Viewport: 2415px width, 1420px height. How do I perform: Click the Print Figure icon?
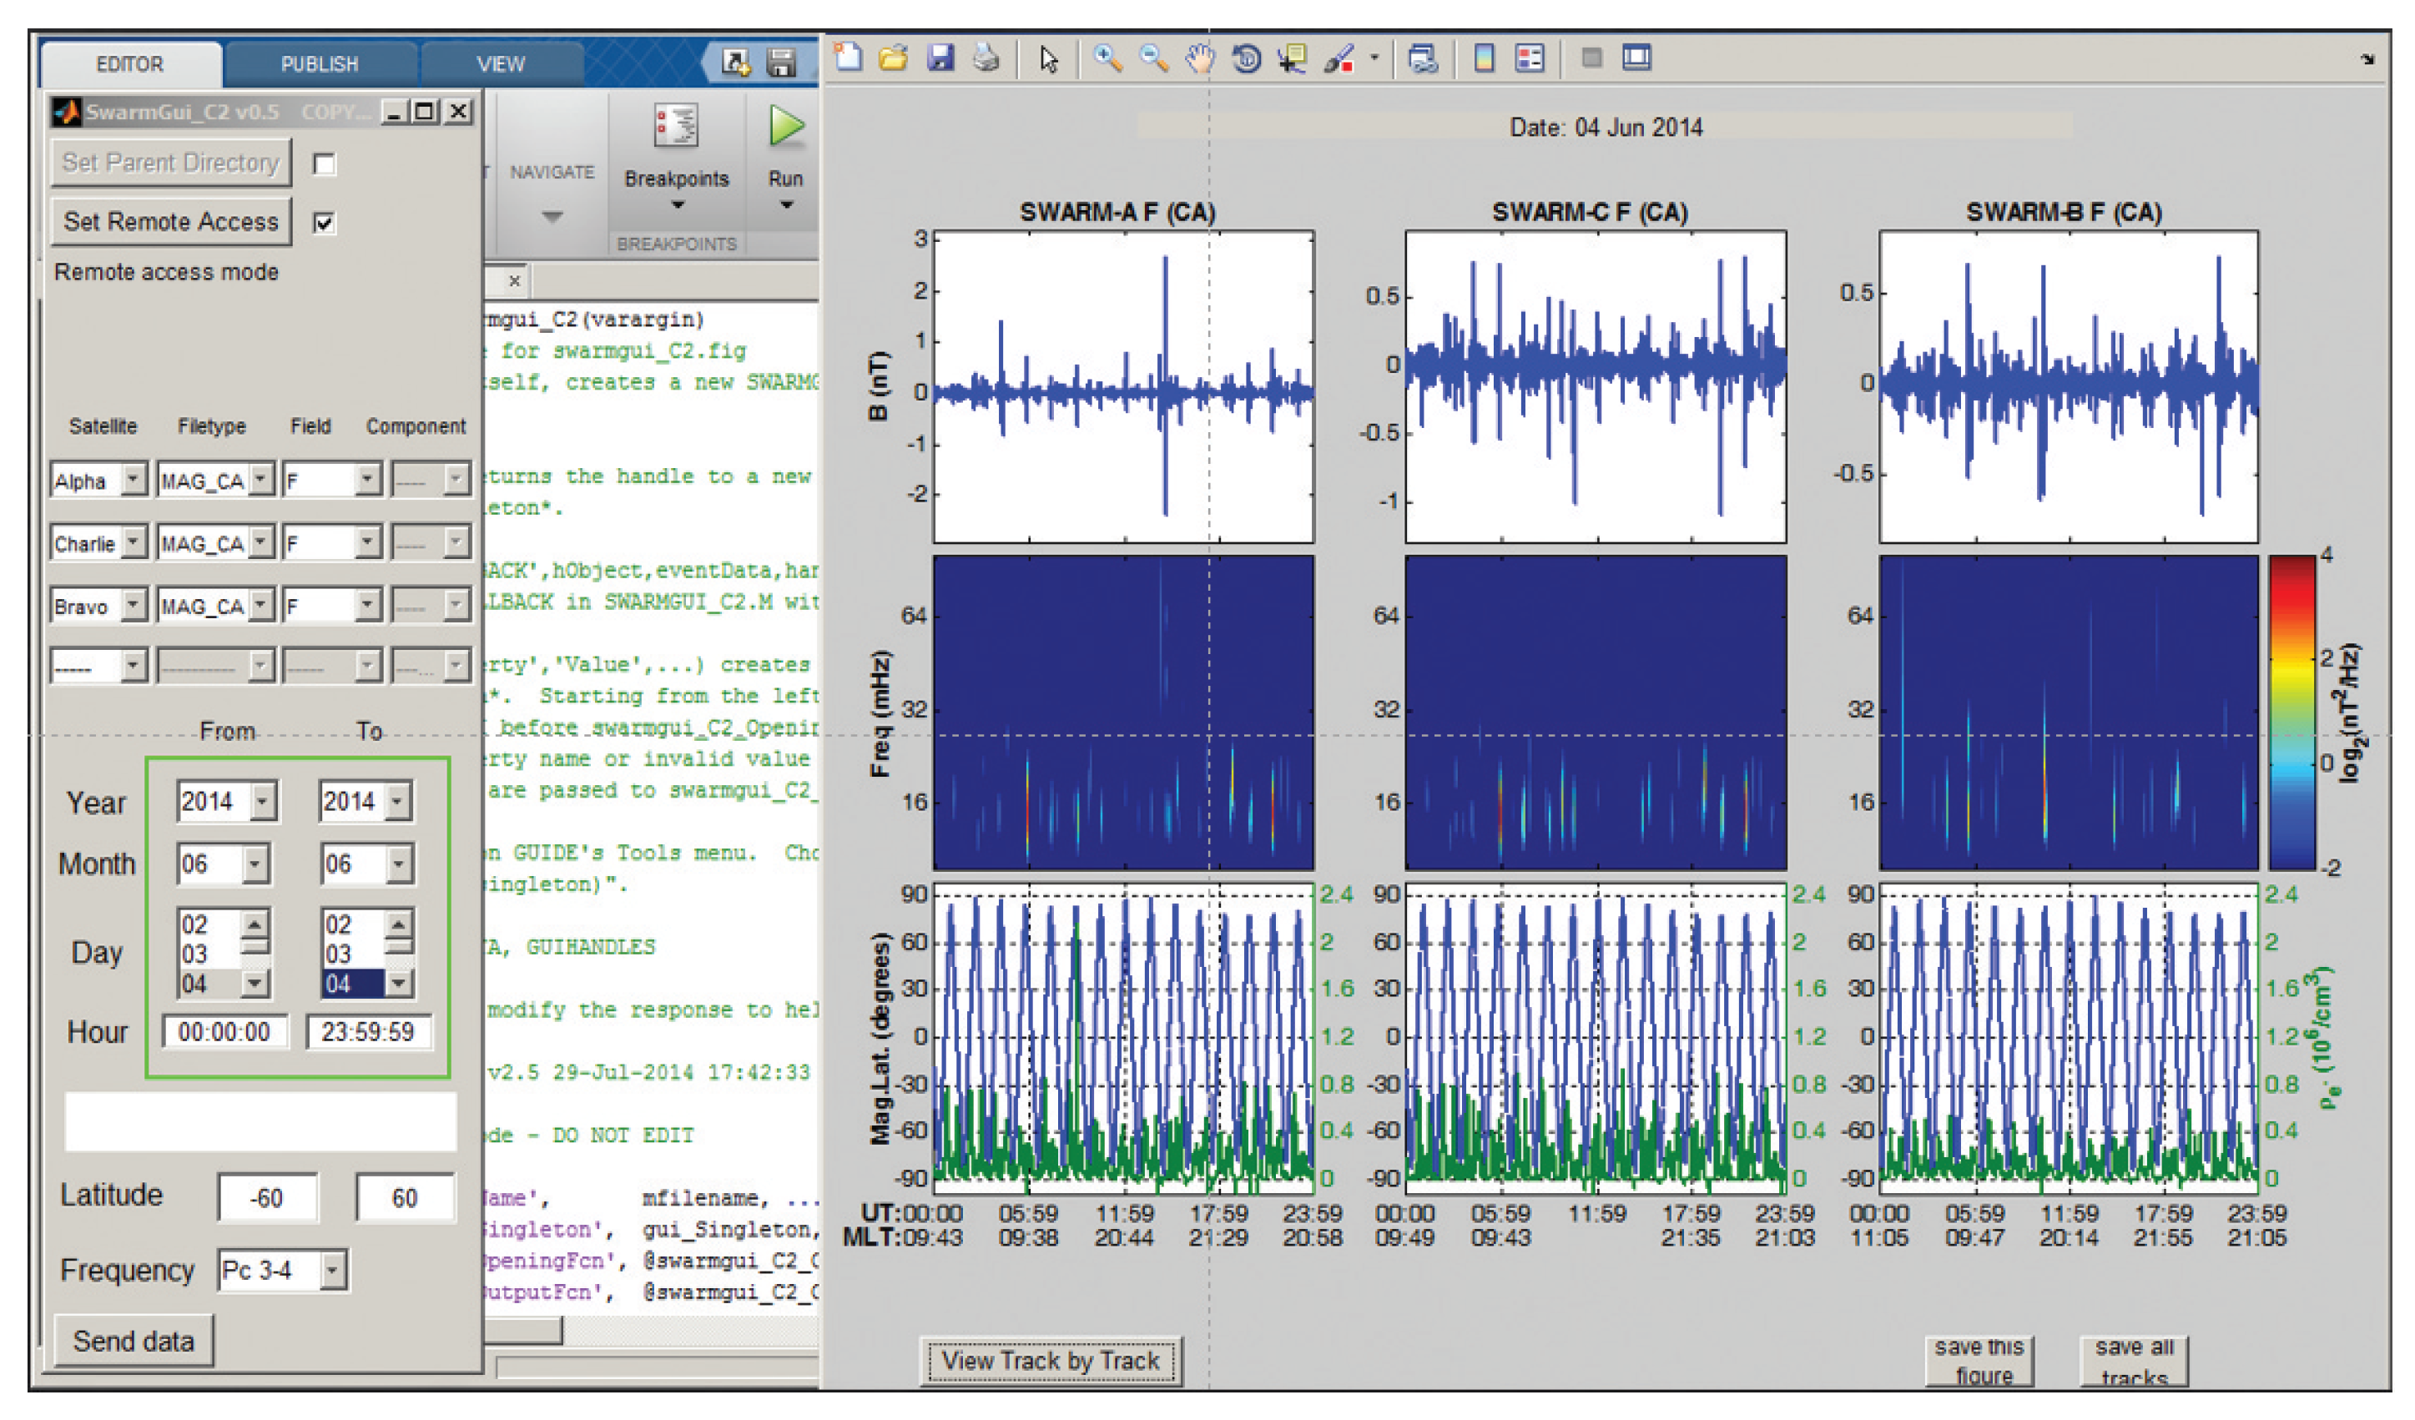coord(986,59)
